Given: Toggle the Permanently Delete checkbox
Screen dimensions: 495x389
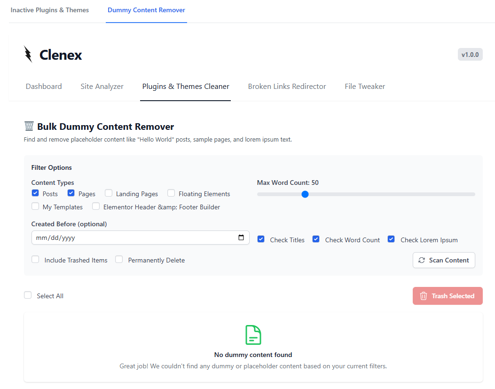Looking at the screenshot, I should coord(119,259).
